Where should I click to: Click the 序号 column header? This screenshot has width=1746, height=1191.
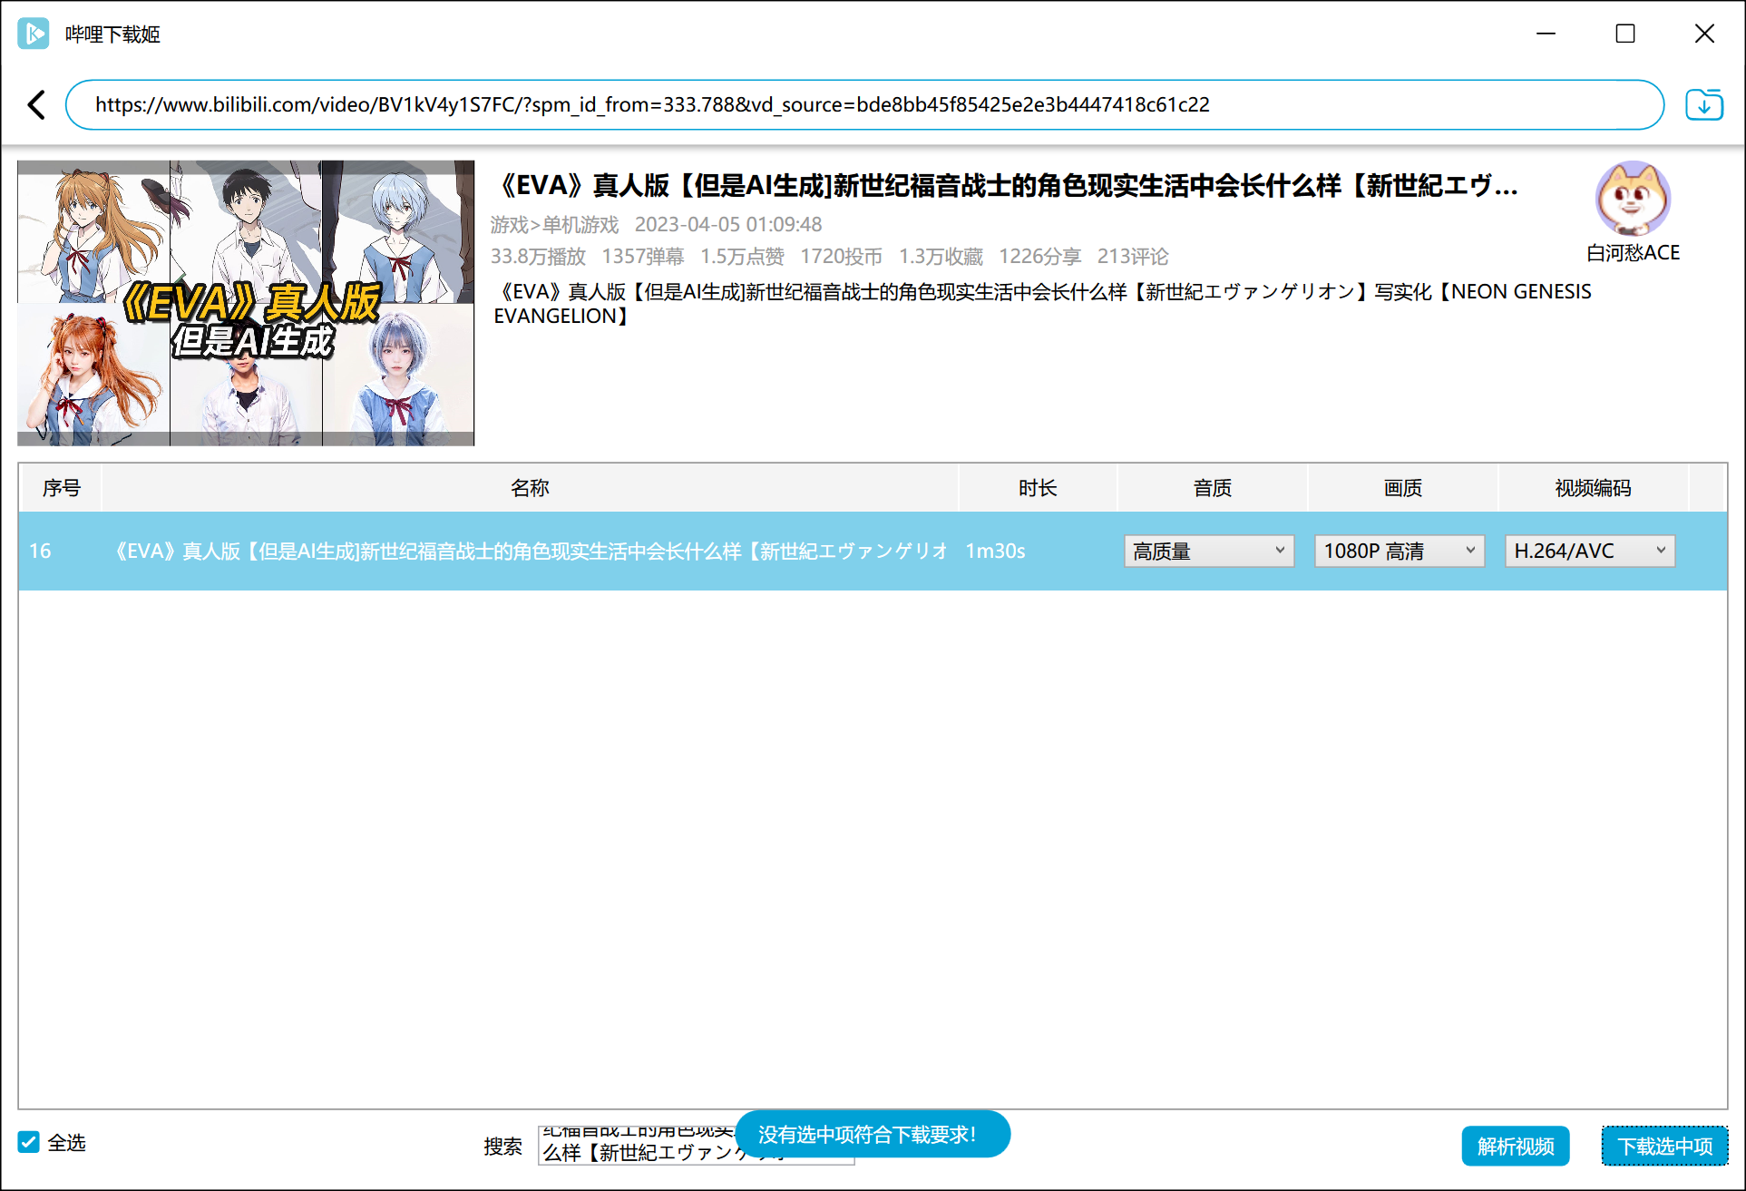[61, 488]
